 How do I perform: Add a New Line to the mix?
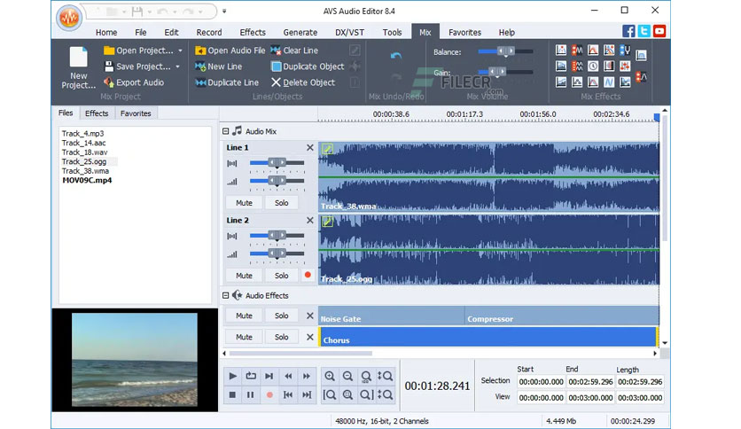(x=219, y=66)
